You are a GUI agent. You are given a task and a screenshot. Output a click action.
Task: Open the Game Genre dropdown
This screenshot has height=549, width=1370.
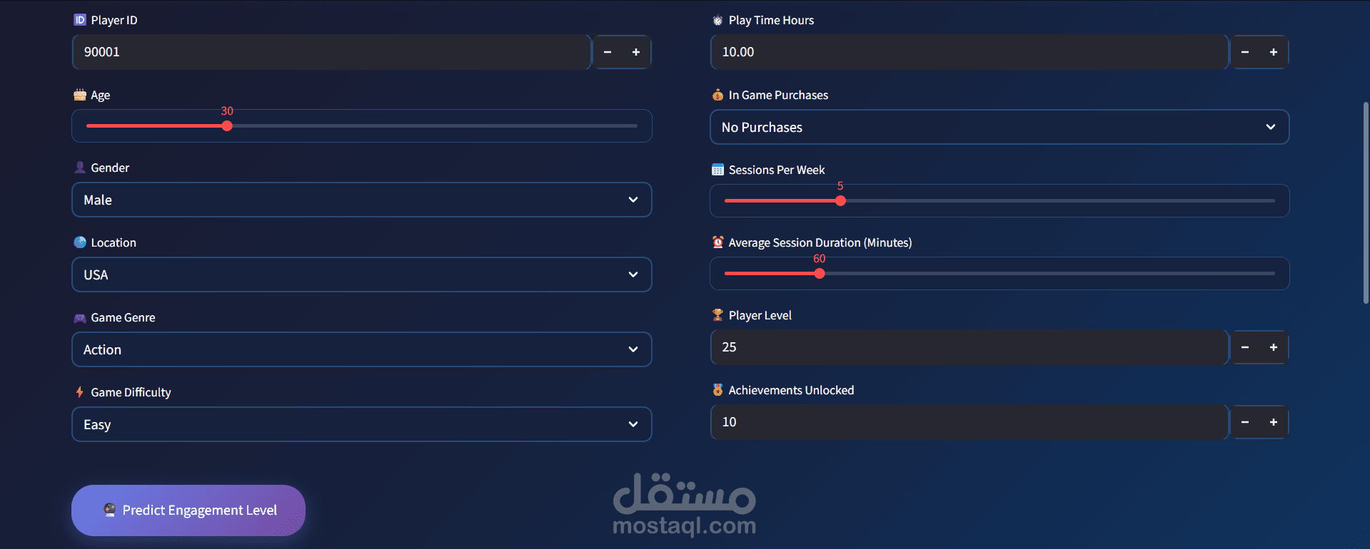pyautogui.click(x=361, y=349)
